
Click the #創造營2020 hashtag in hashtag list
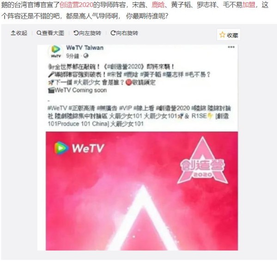tap(173, 108)
